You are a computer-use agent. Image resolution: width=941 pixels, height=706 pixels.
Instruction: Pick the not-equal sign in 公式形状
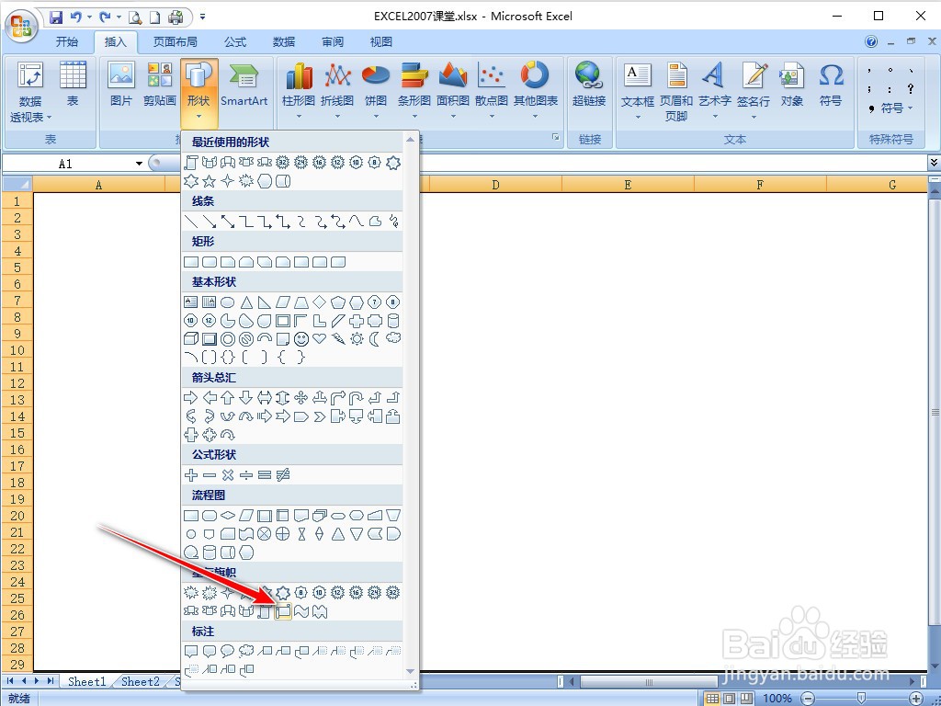click(283, 475)
